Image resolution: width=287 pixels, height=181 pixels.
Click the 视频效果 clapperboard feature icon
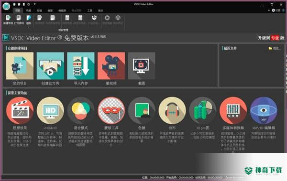tap(20, 111)
